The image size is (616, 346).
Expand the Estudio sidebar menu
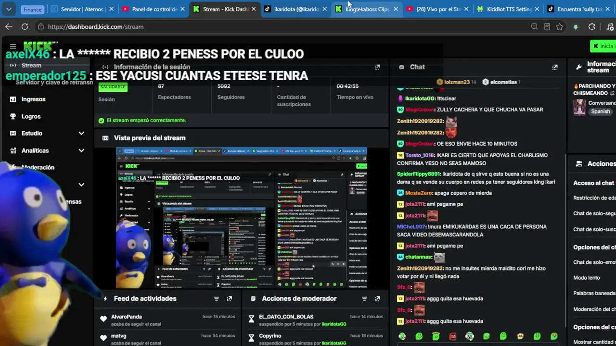[81, 133]
